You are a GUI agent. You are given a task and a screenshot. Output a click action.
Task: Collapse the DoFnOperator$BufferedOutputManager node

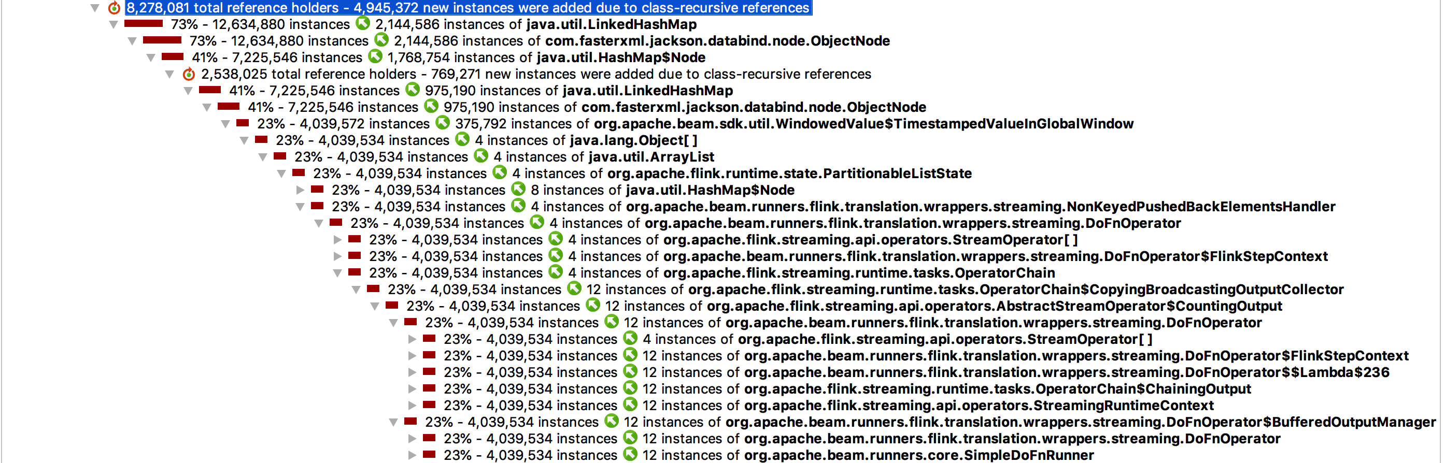click(x=393, y=422)
